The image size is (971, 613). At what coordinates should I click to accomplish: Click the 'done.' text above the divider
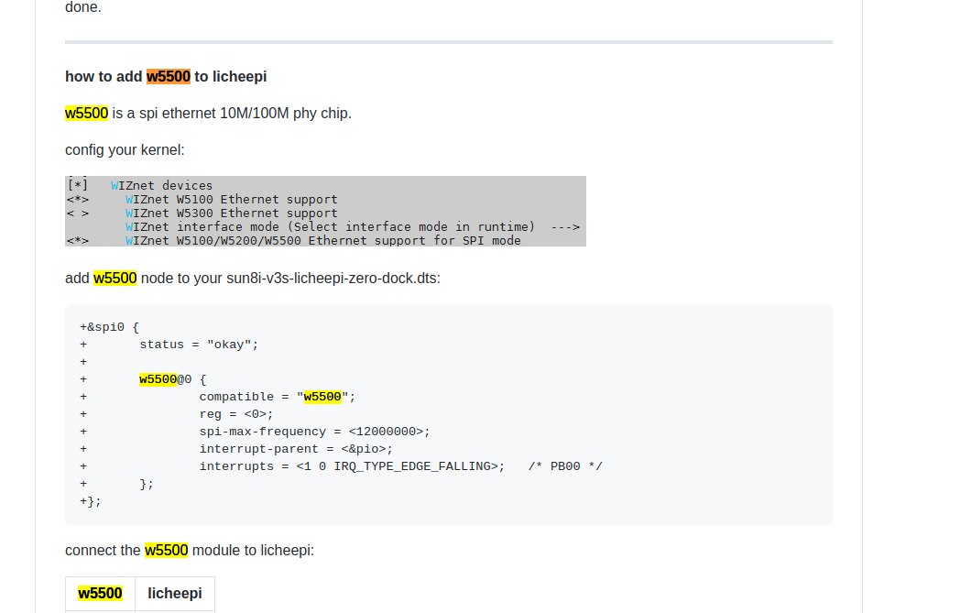(x=83, y=7)
